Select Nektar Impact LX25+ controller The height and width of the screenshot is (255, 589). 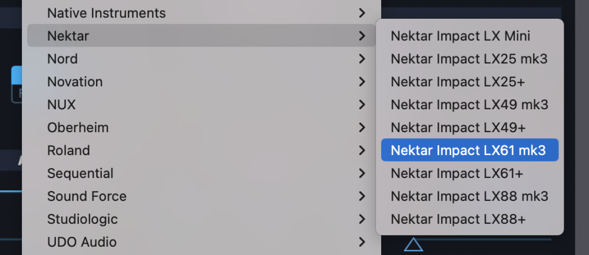click(x=458, y=82)
